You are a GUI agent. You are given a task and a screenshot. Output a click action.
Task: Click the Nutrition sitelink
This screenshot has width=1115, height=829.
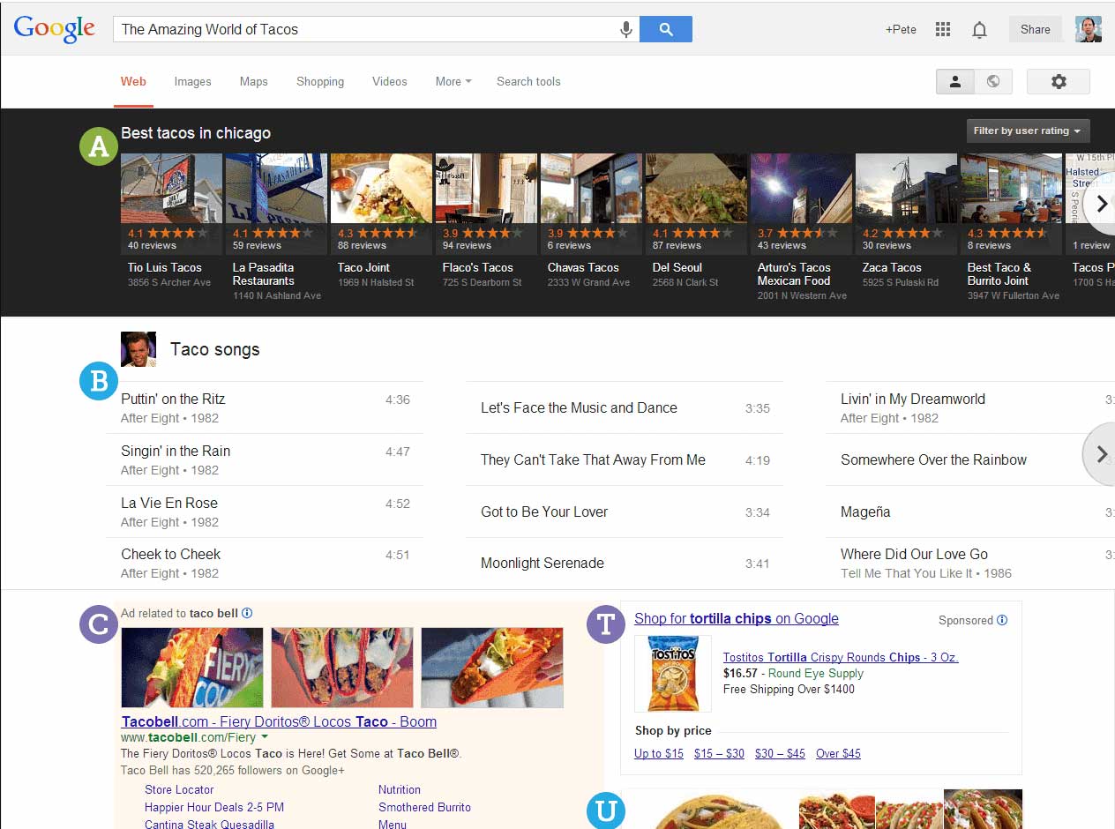[400, 789]
